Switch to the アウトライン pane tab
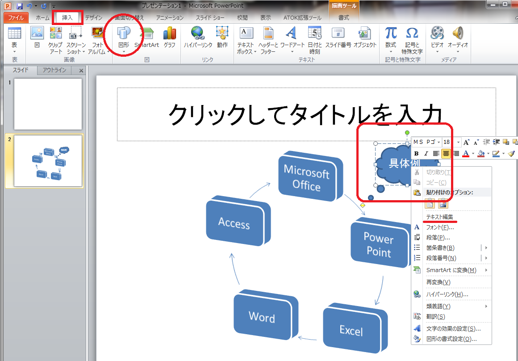This screenshot has width=518, height=361. tap(54, 71)
